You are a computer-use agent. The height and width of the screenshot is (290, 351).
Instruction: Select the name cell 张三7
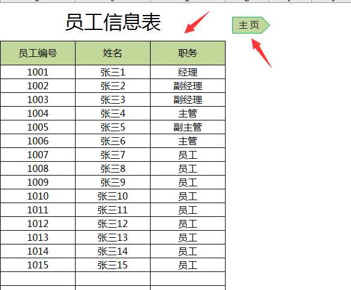point(113,155)
